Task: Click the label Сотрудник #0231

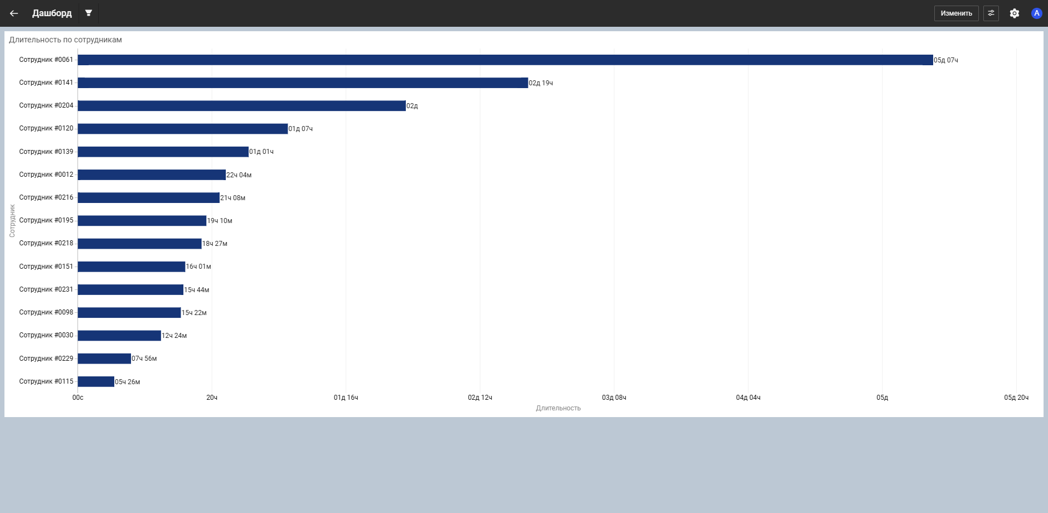Action: tap(46, 289)
